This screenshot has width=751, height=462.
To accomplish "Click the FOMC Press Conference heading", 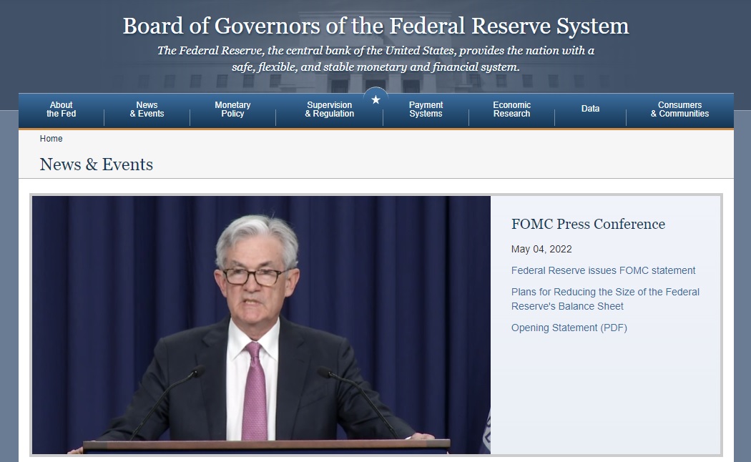I will [x=588, y=225].
